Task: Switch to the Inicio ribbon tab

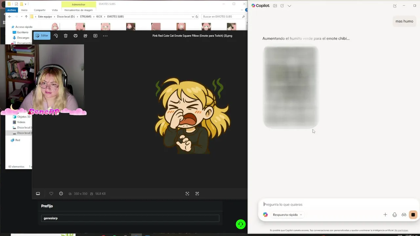Action: pos(24,10)
